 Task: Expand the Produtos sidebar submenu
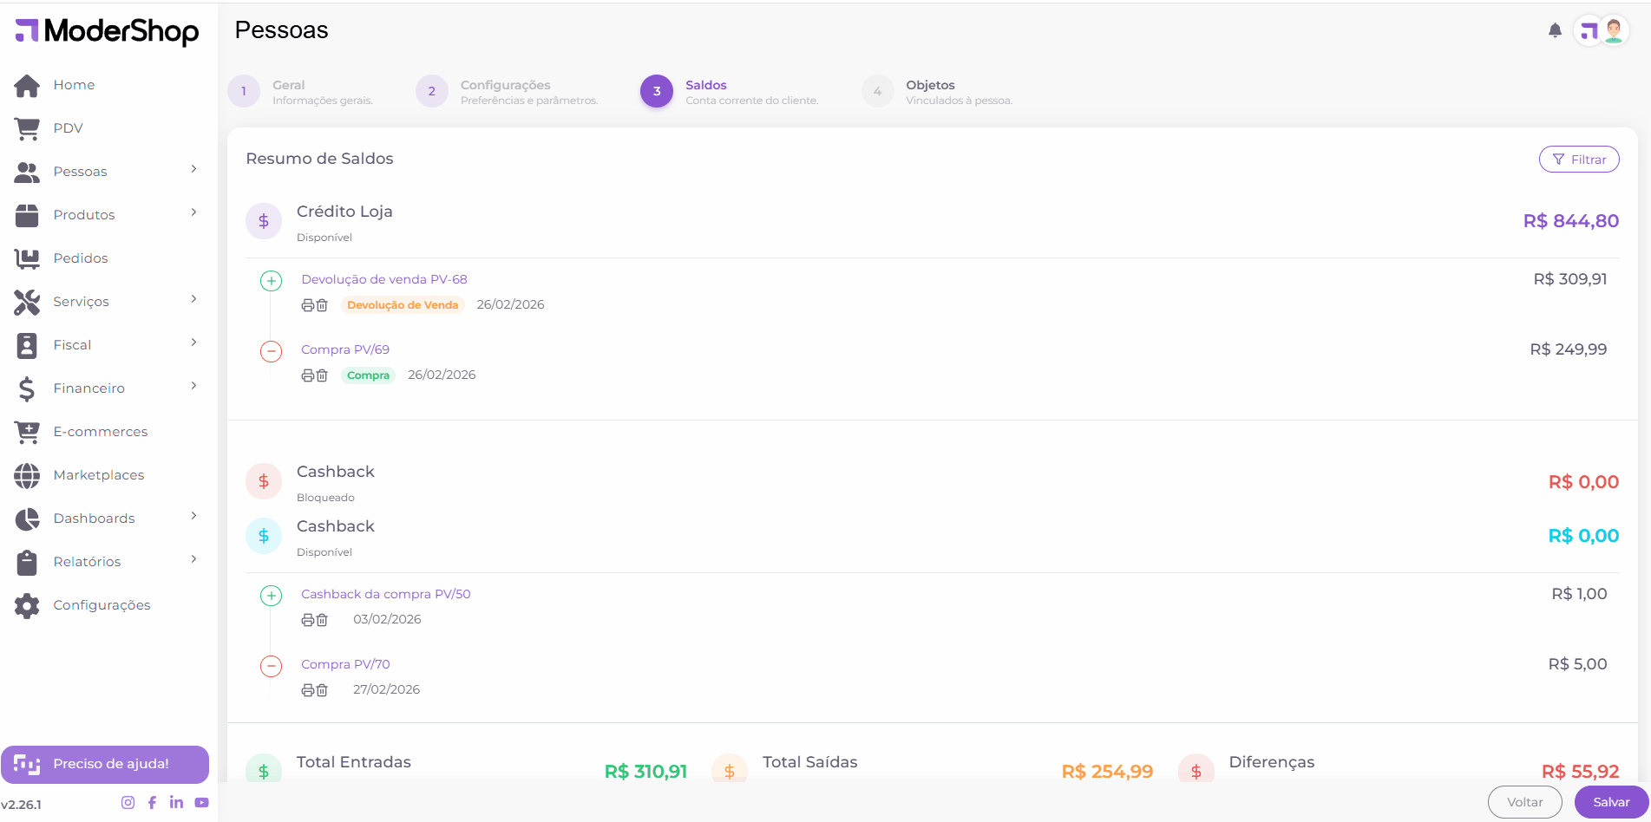(193, 213)
